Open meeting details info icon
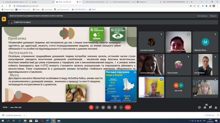Viewport: 220px width, 123px height. 199,107
